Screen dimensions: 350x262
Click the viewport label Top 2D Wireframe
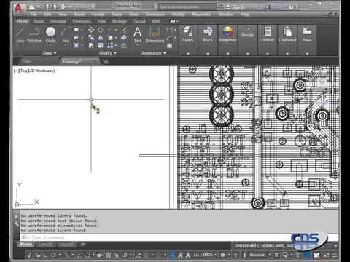[x=34, y=71]
